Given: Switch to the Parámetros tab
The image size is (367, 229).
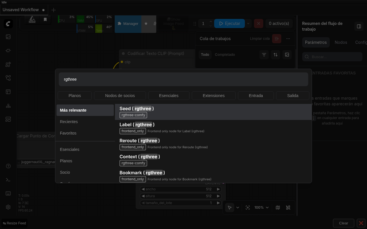Looking at the screenshot, I should tap(316, 42).
